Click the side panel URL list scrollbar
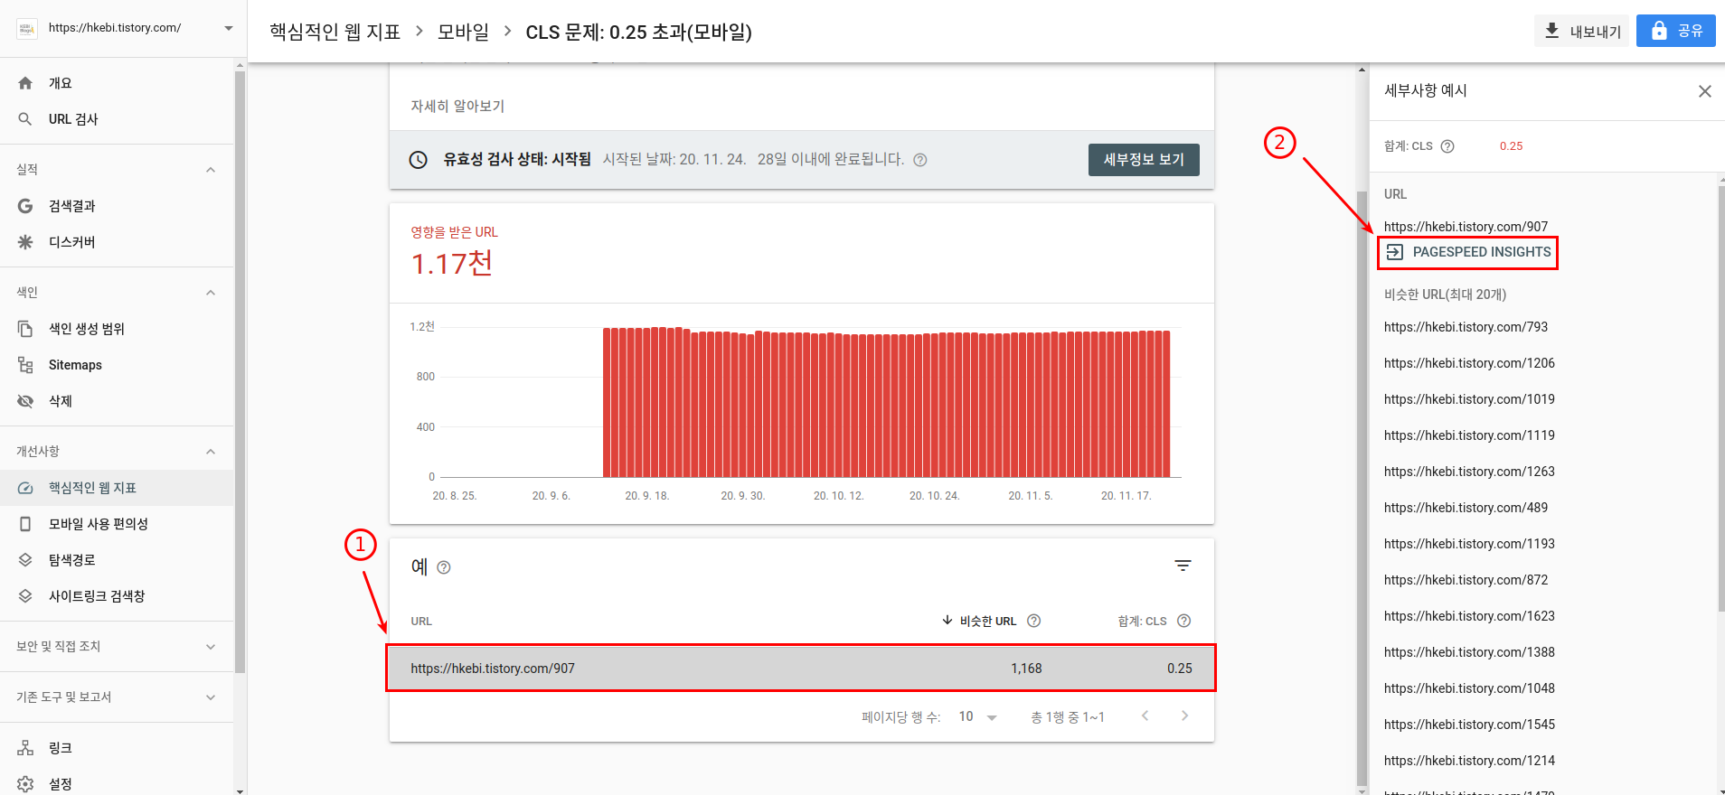The image size is (1725, 795). pos(1721,397)
